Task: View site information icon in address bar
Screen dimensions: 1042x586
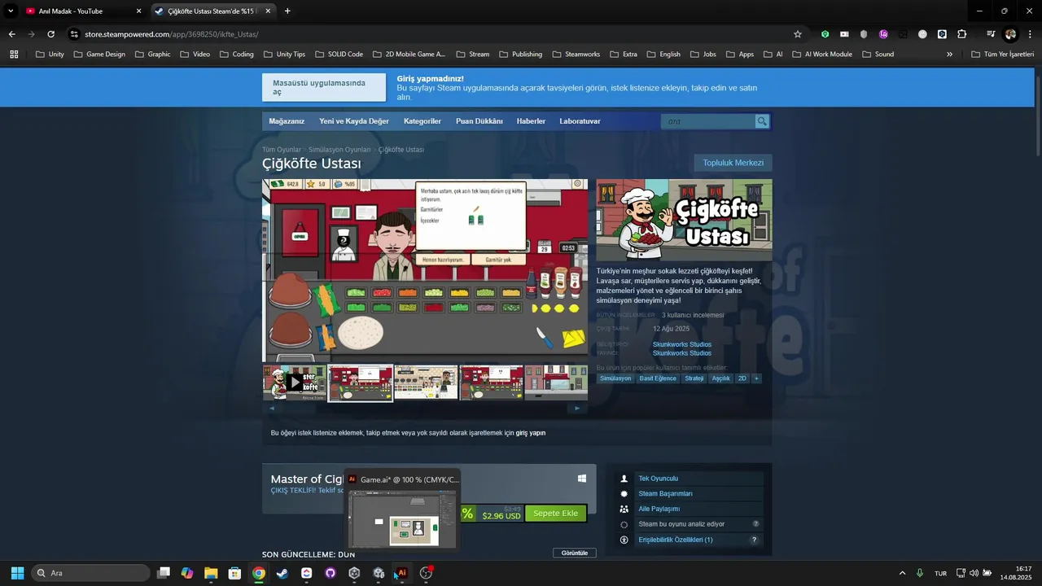Action: tap(74, 34)
